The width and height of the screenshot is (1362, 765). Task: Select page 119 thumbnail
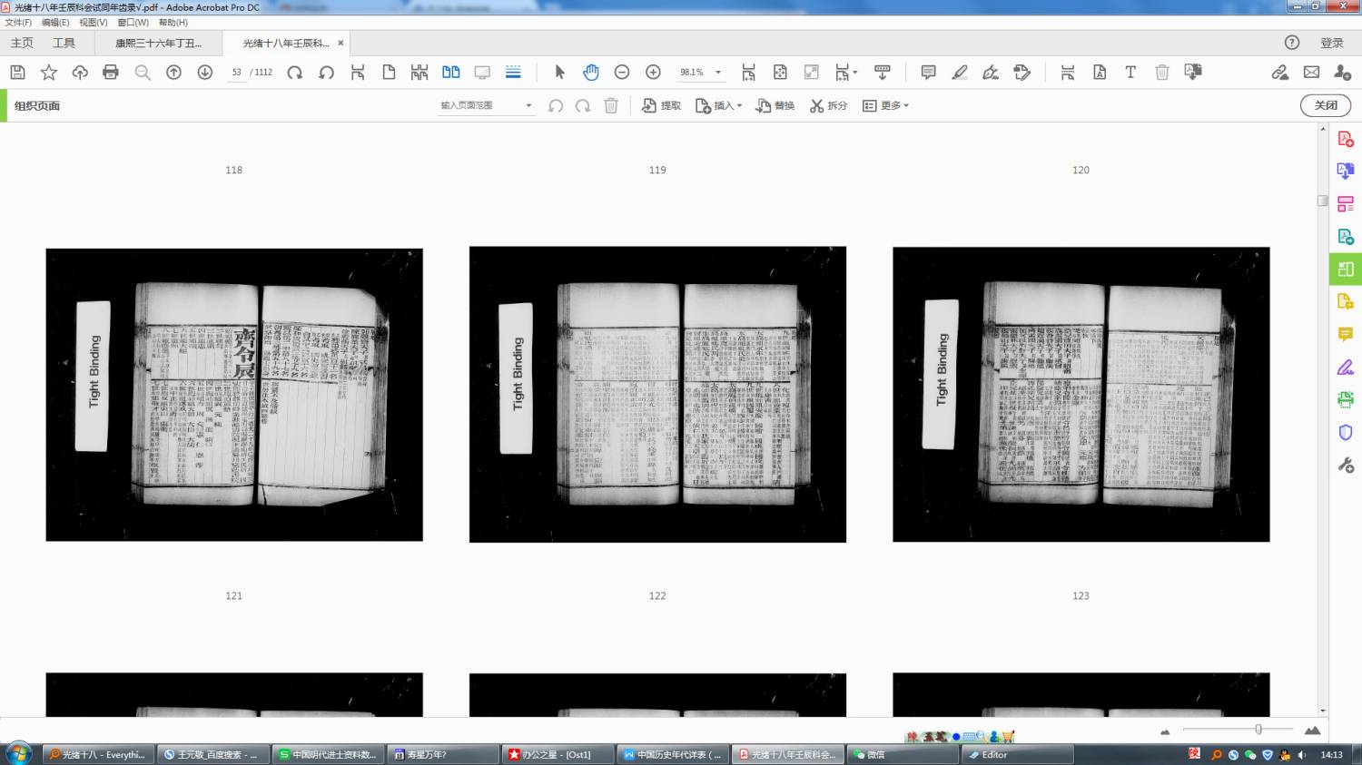pos(657,395)
